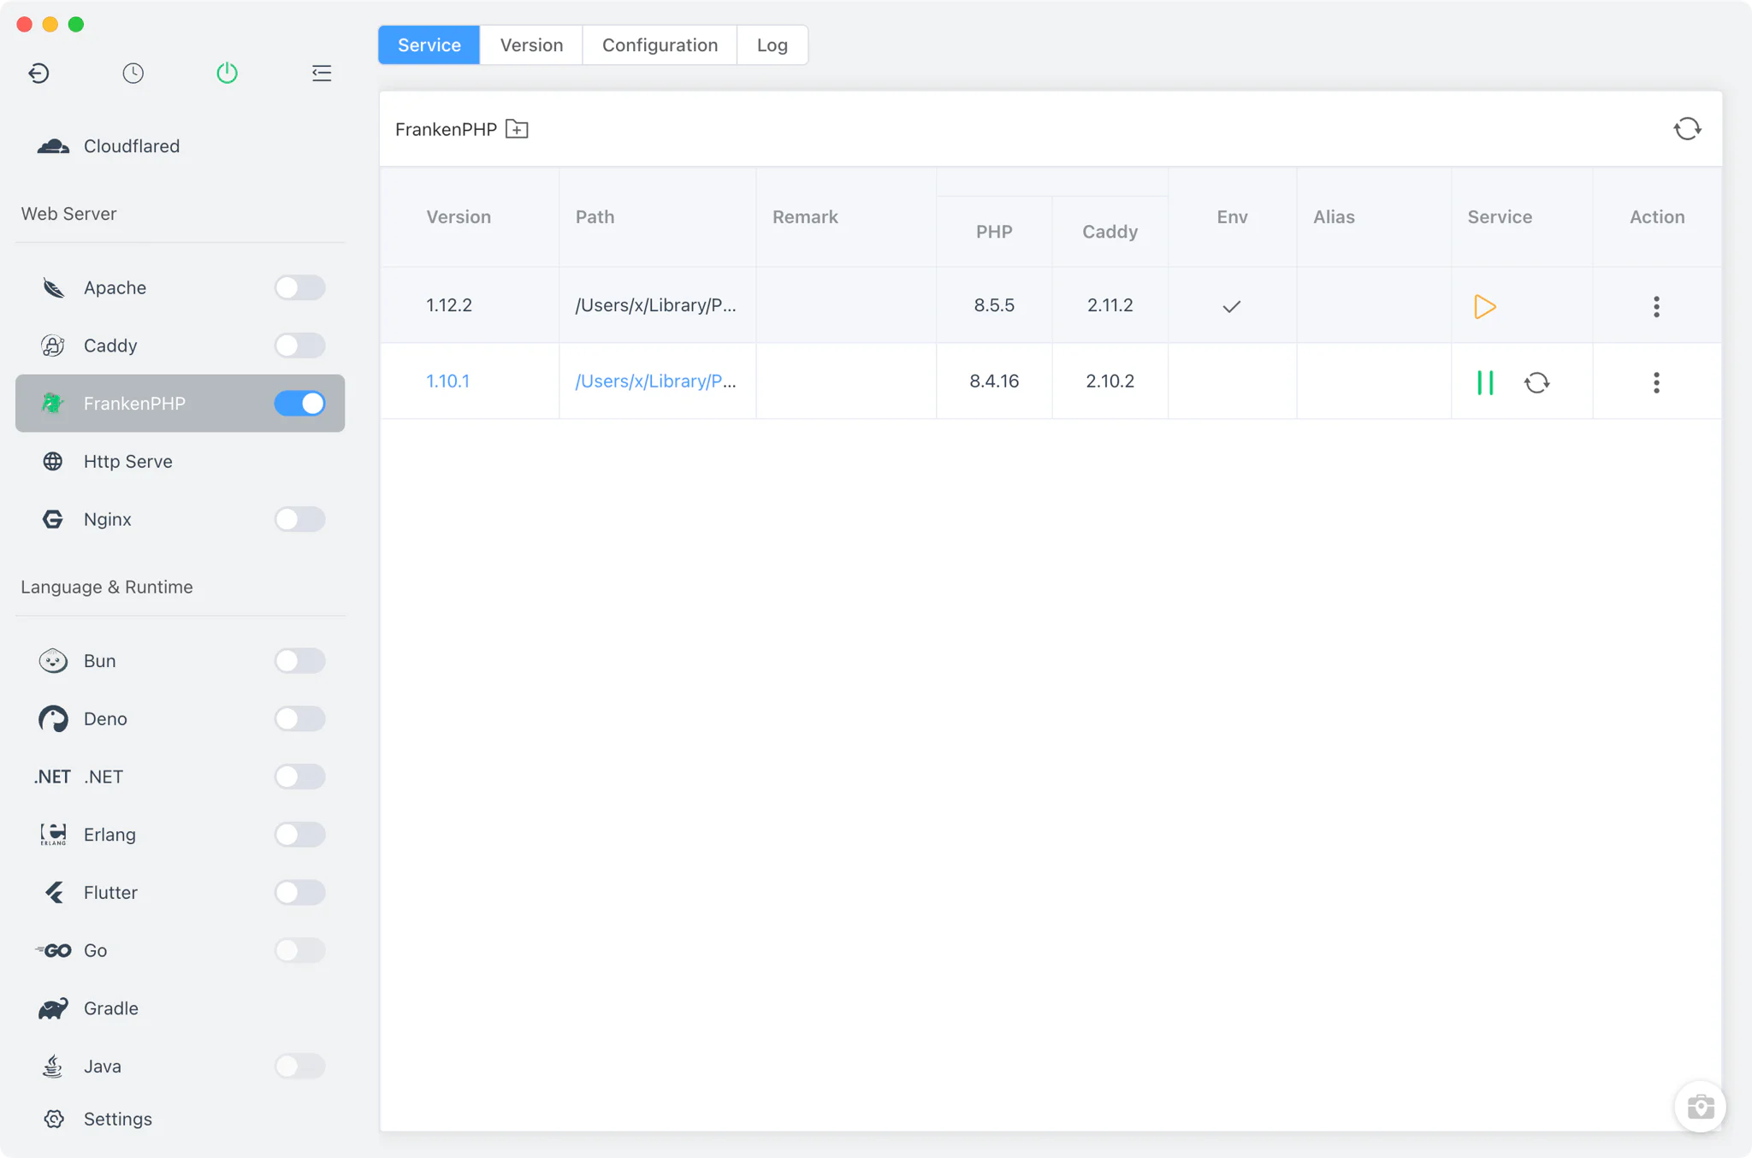Turn on the Deno toggle

pos(299,718)
